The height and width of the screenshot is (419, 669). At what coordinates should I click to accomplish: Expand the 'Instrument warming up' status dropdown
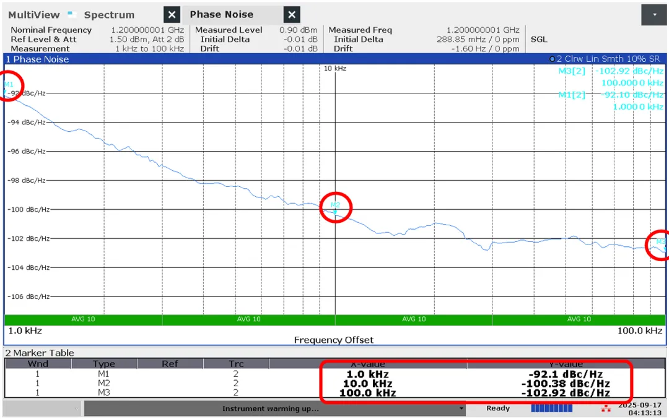(x=461, y=408)
